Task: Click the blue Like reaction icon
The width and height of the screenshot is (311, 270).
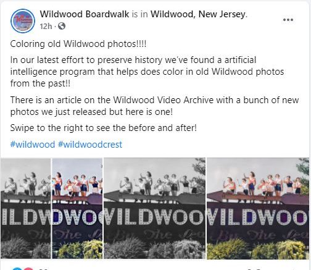Action: [17, 269]
